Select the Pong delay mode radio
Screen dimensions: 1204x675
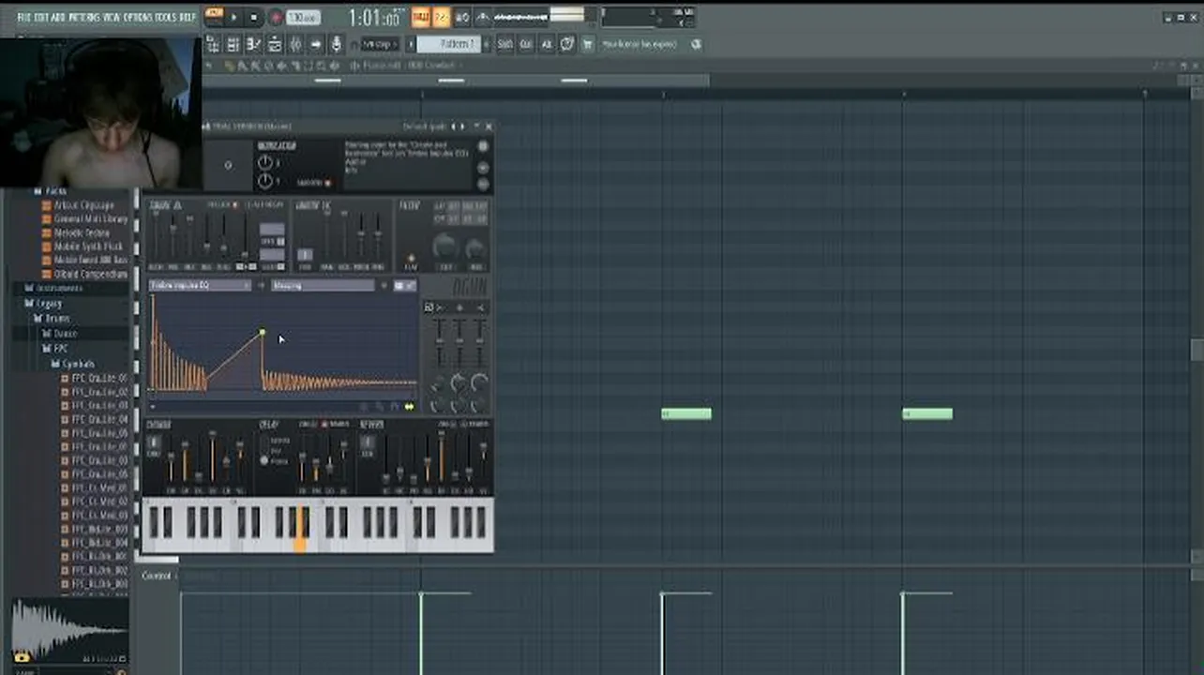264,461
